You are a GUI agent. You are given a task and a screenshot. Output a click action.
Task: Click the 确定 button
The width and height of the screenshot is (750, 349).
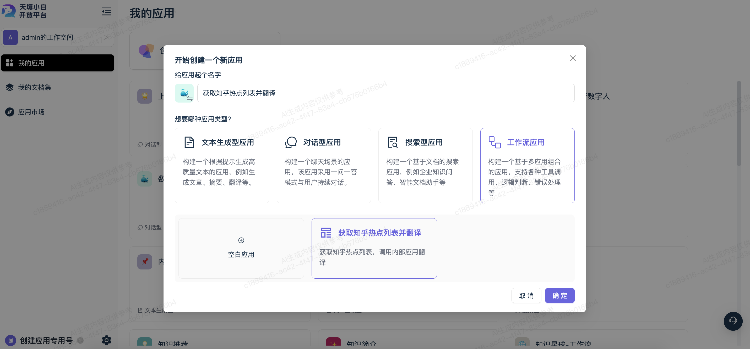(x=559, y=296)
